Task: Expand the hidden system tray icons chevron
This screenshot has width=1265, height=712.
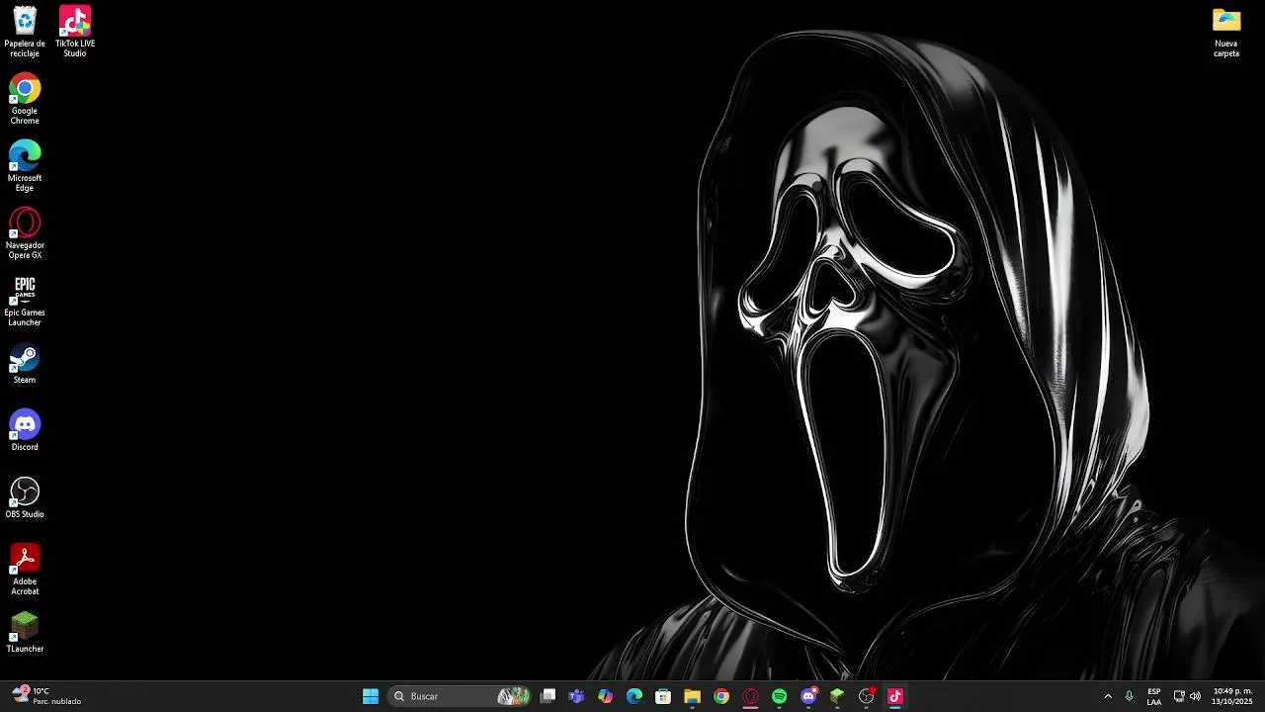Action: [1108, 696]
